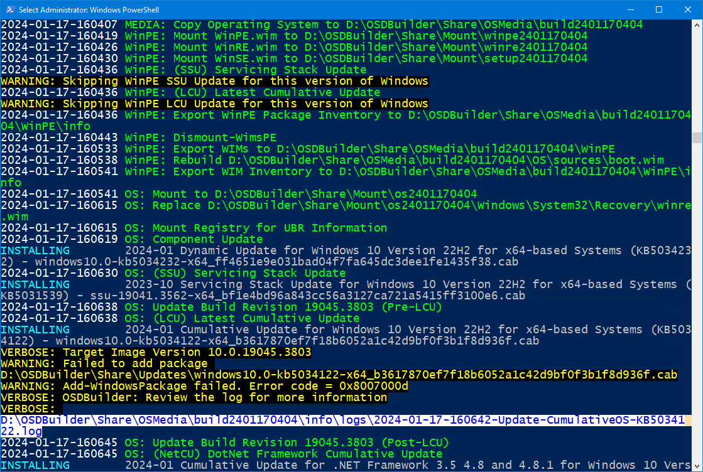Image resolution: width=703 pixels, height=472 pixels.
Task: Click 'OS: Mount Registry for UBR Information'
Action: [x=193, y=228]
